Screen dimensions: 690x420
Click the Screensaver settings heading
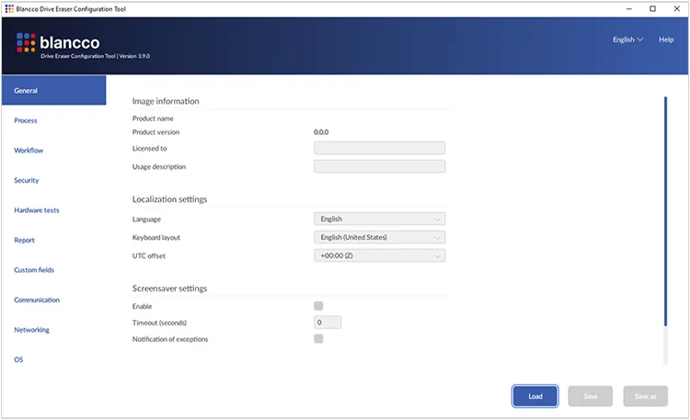click(x=169, y=289)
